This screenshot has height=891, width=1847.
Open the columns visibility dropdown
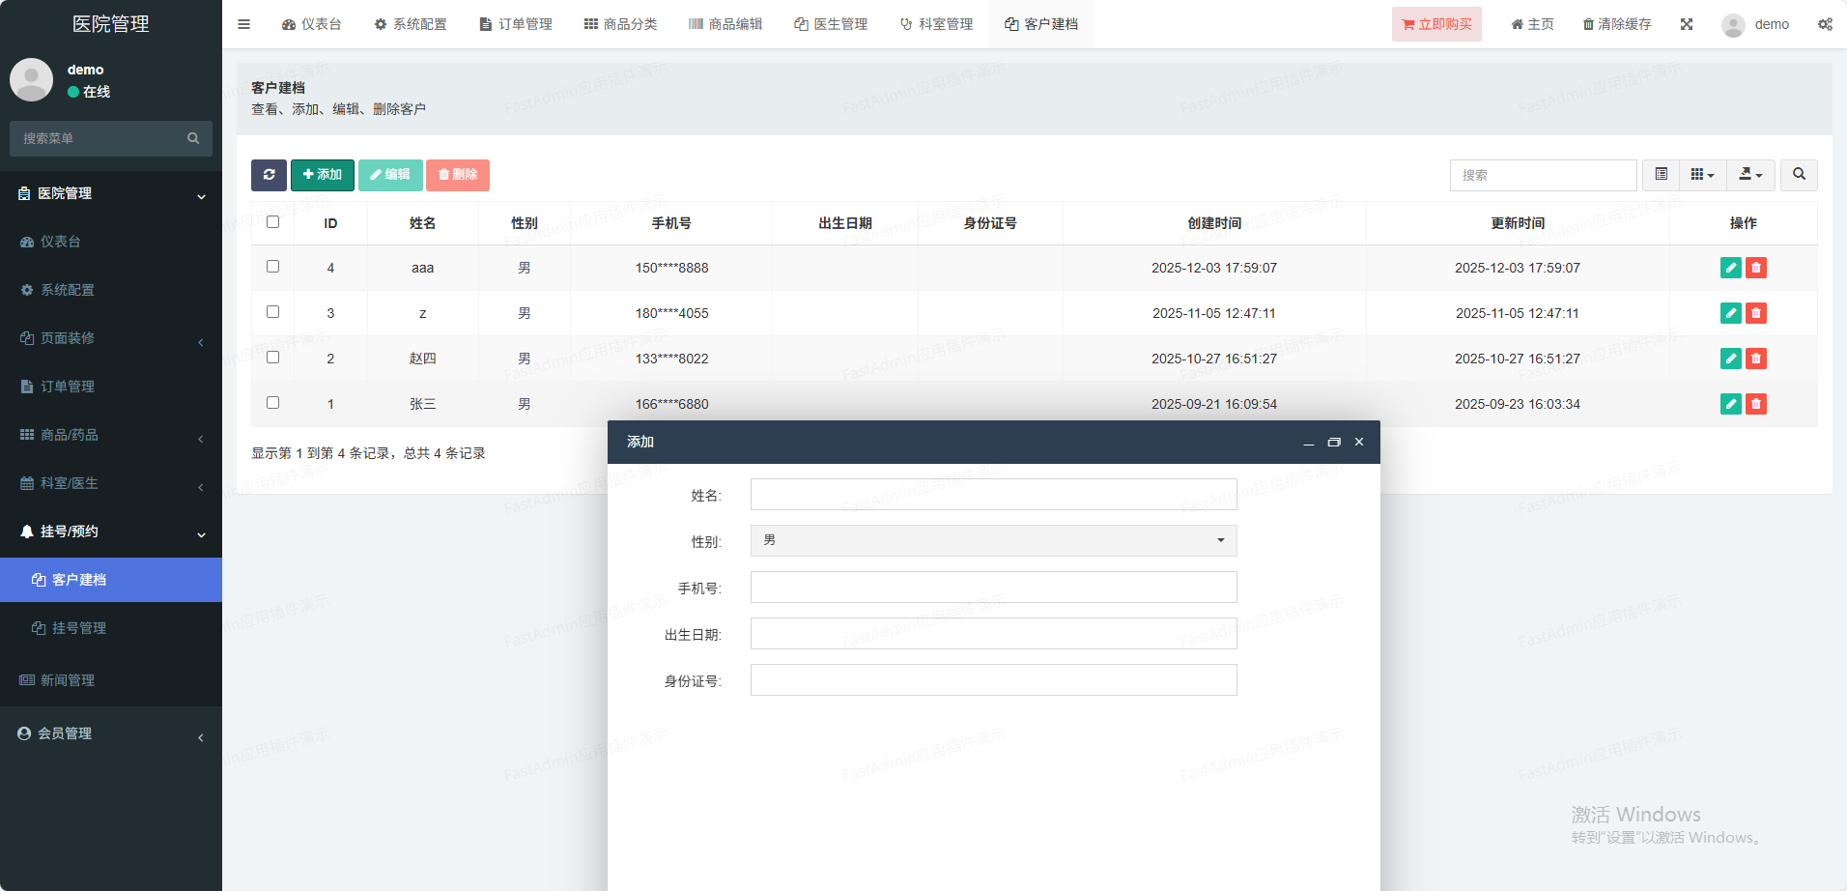(x=1702, y=175)
